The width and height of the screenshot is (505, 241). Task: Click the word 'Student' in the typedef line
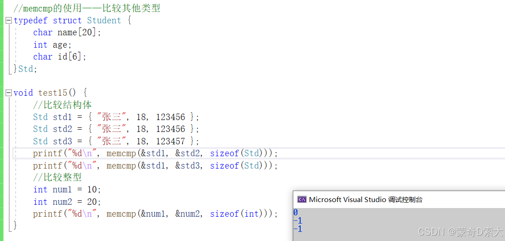click(104, 21)
